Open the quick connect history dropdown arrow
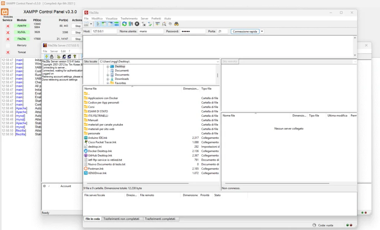Viewport: 380px width, 230px height. click(262, 32)
